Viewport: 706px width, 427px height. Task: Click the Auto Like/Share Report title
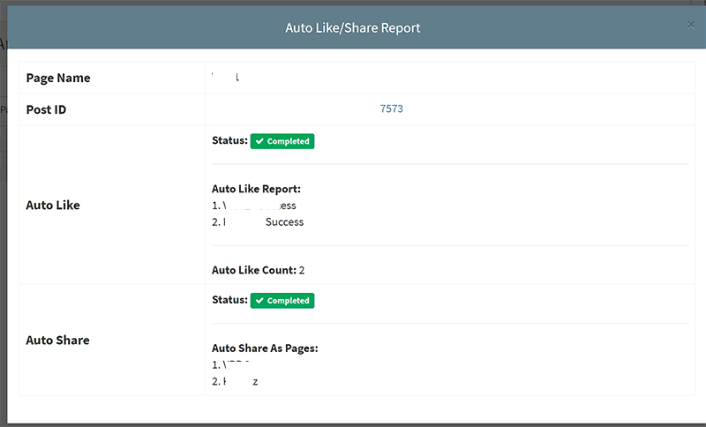tap(352, 28)
